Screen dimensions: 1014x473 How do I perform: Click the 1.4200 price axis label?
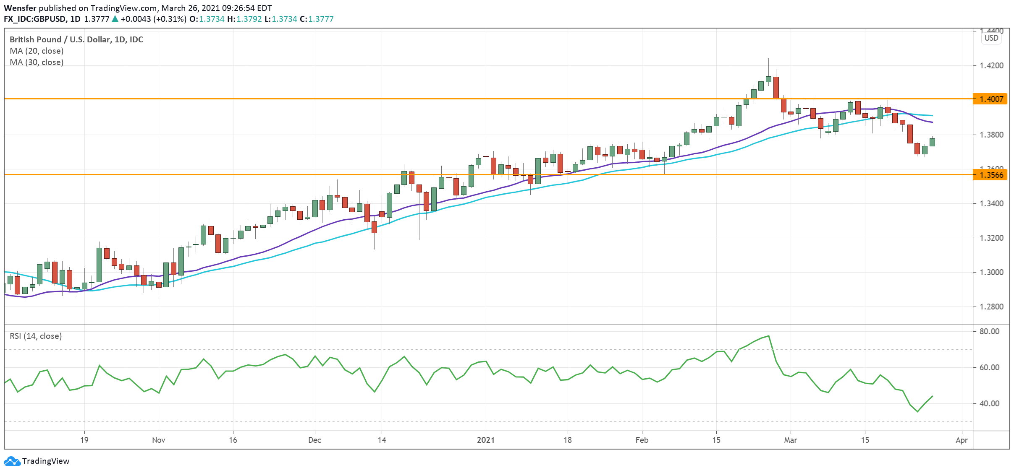coord(991,65)
